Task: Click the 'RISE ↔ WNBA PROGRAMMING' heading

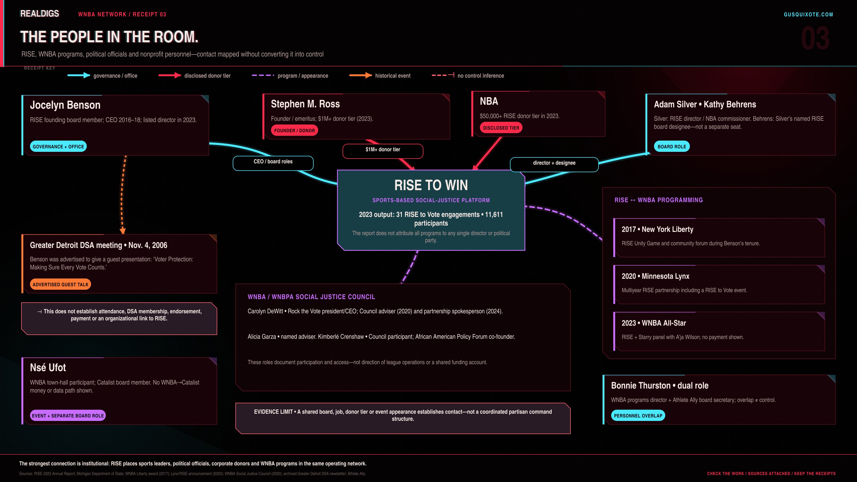Action: (x=658, y=200)
